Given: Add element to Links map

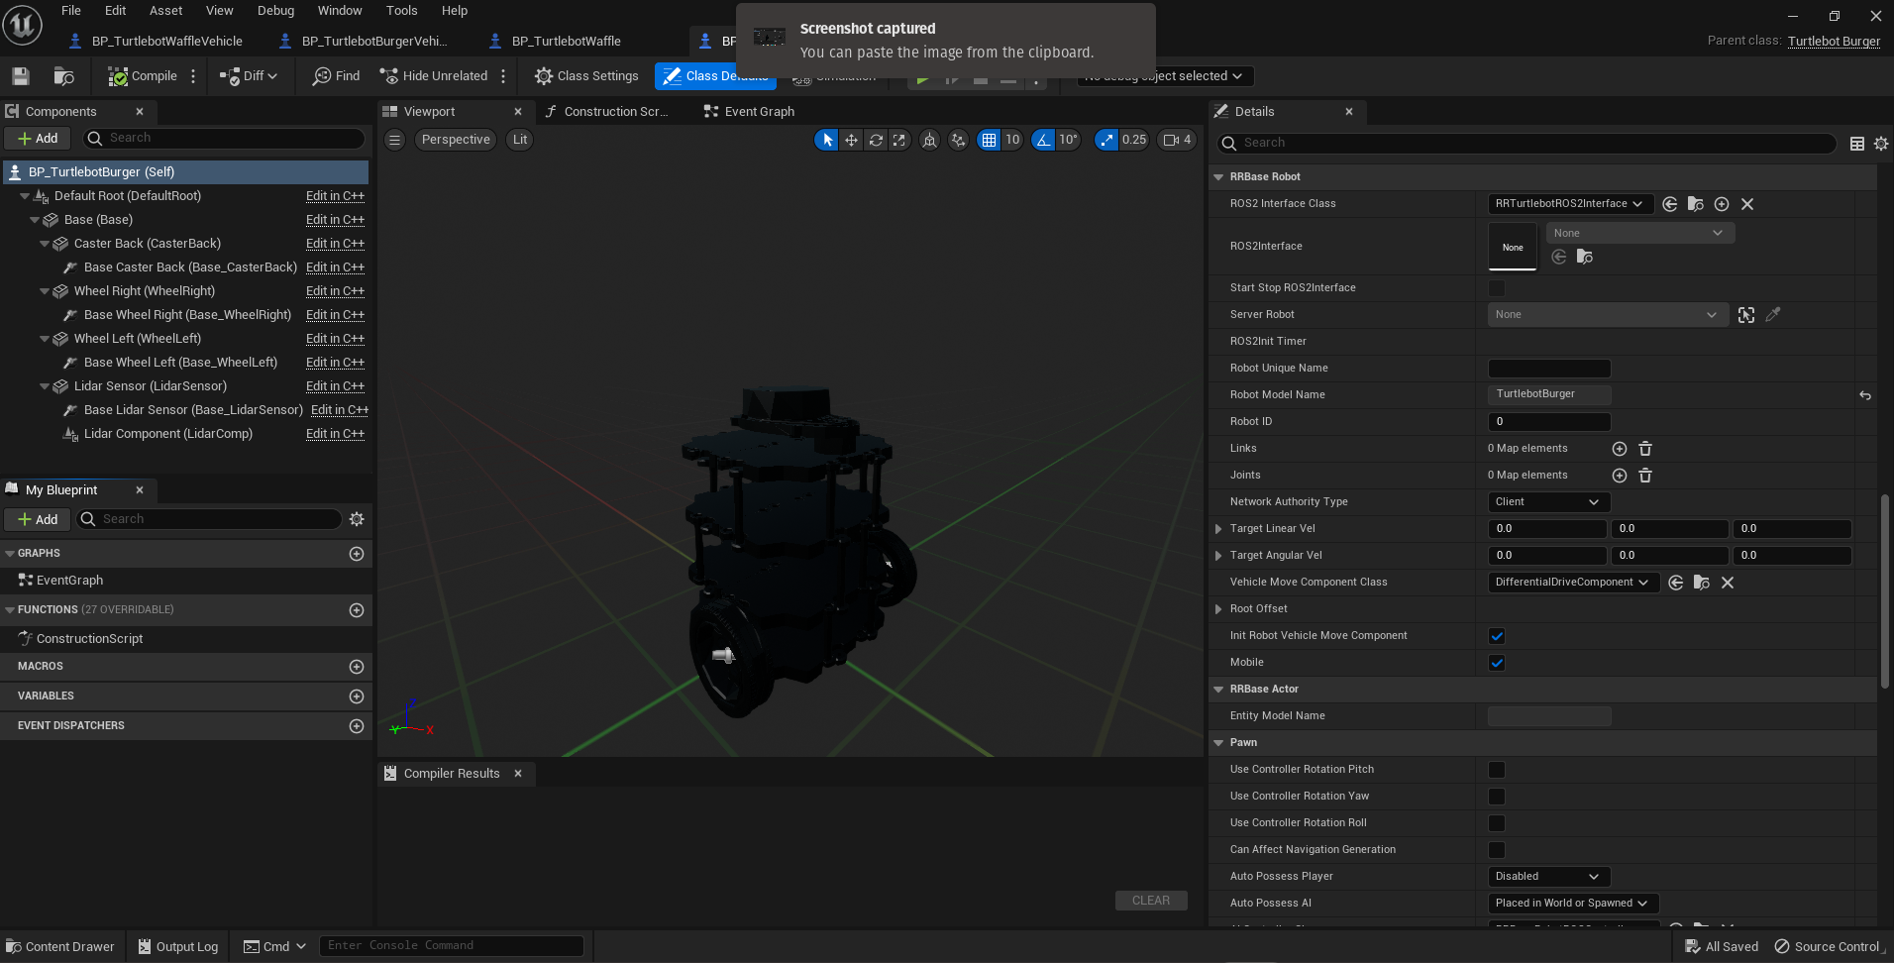Looking at the screenshot, I should (x=1620, y=449).
